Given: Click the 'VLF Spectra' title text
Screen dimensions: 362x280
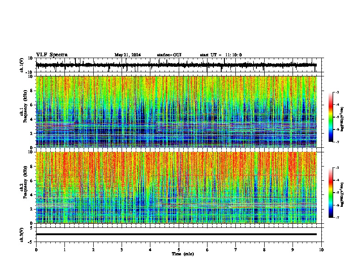Looking at the screenshot, I should click(52, 55).
